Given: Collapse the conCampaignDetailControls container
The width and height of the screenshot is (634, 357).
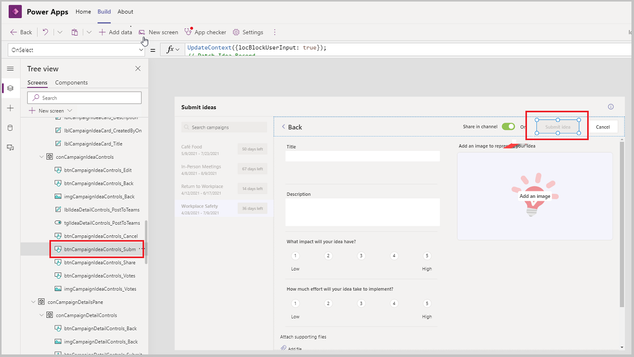Looking at the screenshot, I should (41, 315).
